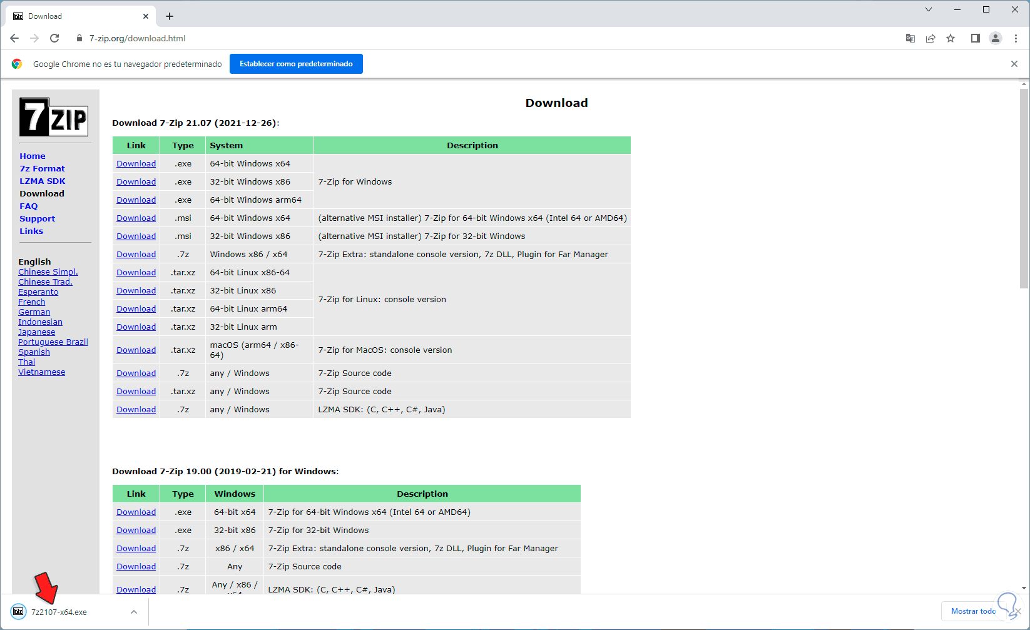1030x630 pixels.
Task: Click Establecer como predeterminado button
Action: click(296, 64)
